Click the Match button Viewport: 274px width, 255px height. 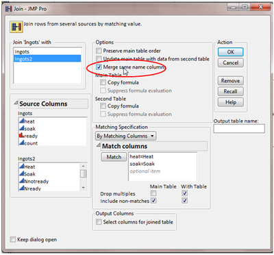click(114, 157)
